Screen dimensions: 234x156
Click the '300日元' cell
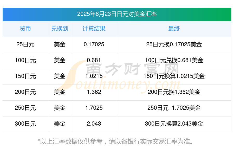(25, 124)
